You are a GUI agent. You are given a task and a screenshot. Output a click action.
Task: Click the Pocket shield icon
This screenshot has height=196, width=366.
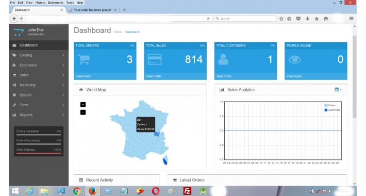point(298,19)
